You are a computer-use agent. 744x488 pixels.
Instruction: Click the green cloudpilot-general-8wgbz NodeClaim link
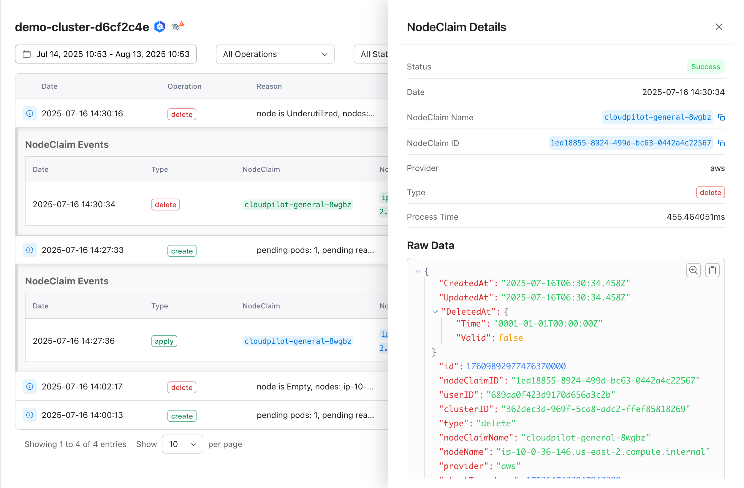pos(297,205)
